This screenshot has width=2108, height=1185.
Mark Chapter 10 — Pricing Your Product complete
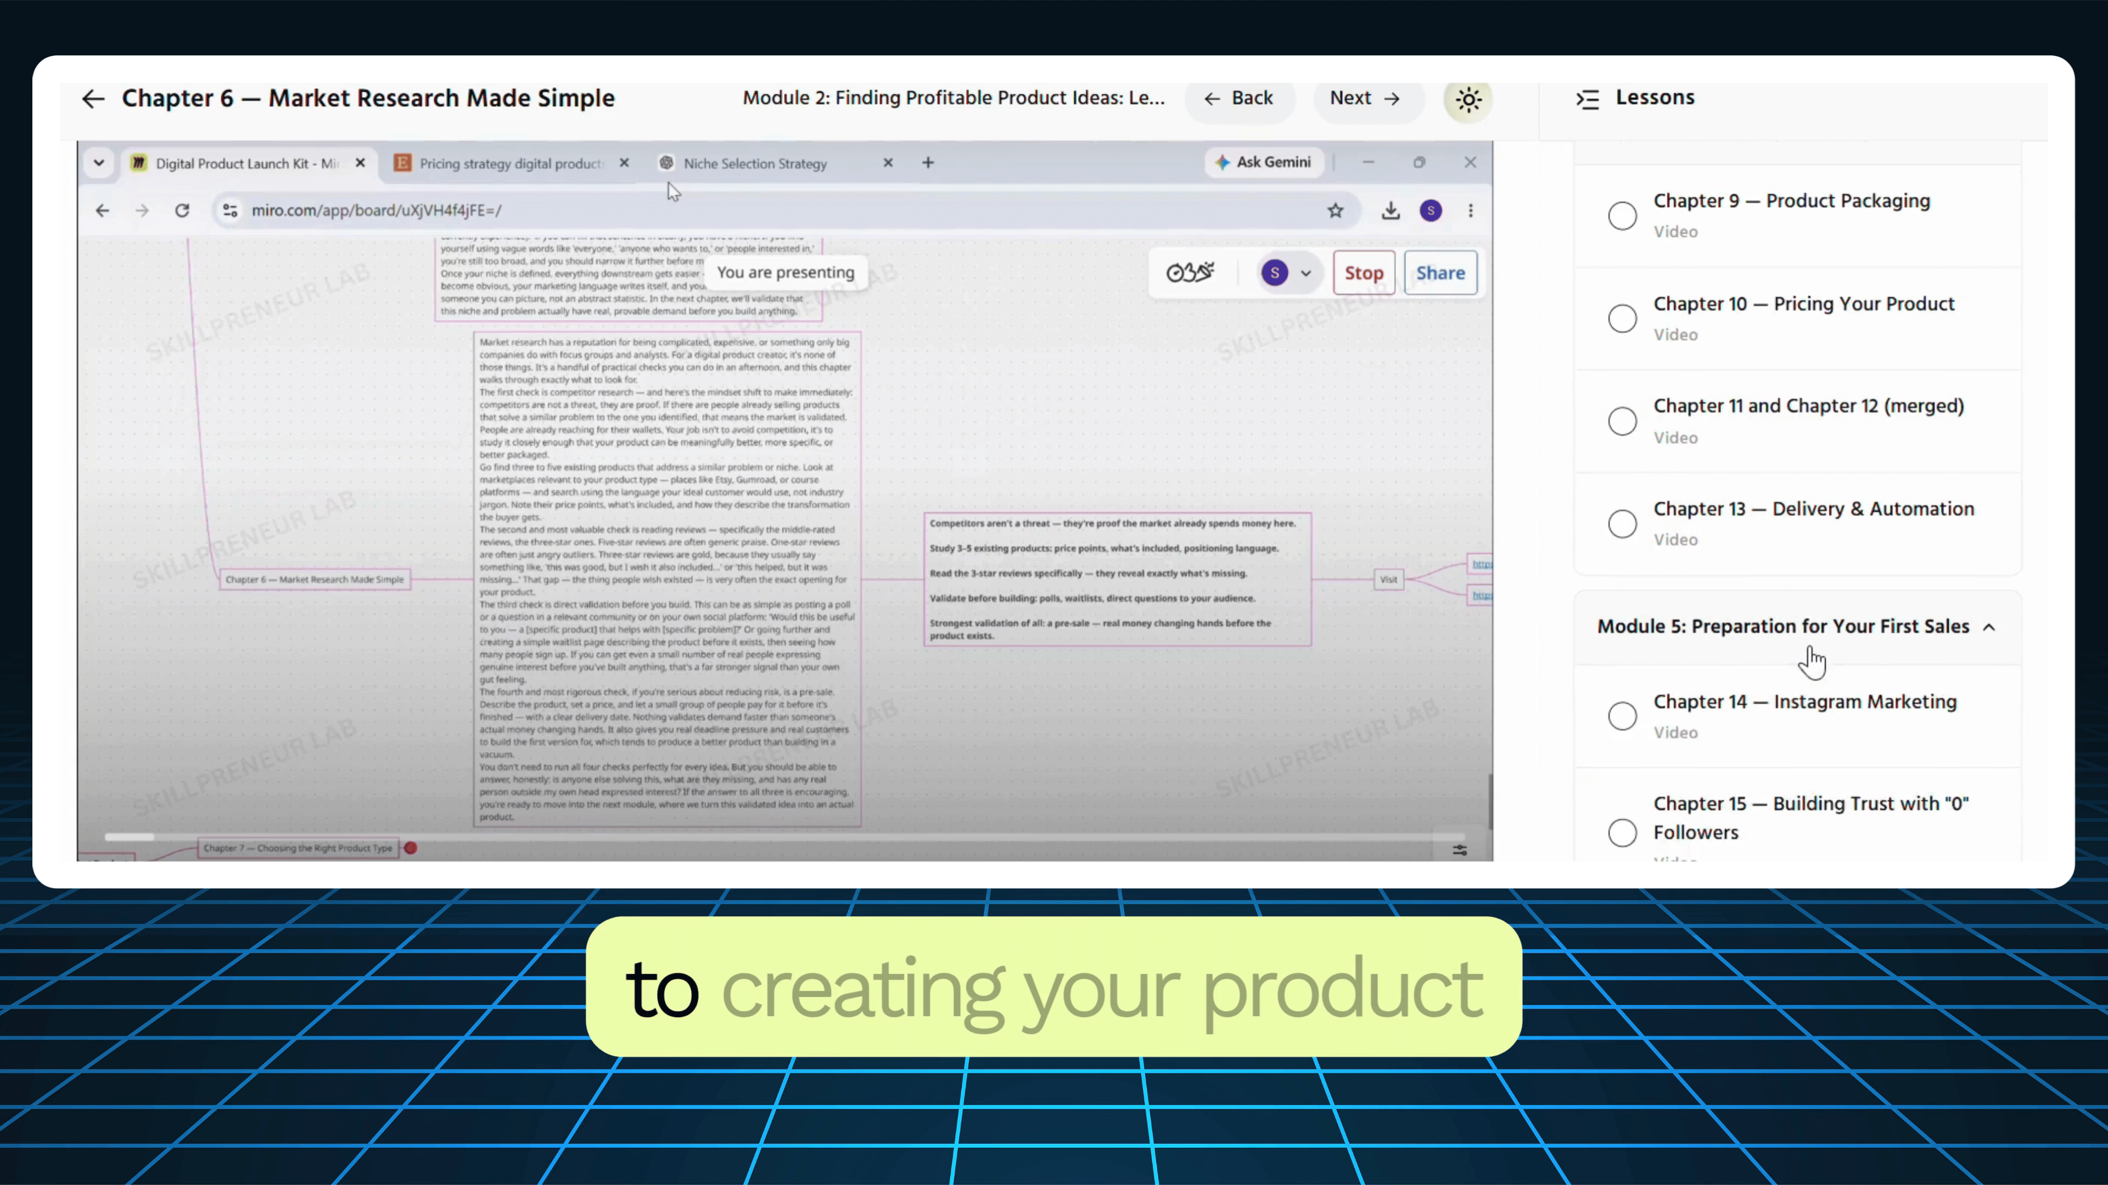pos(1622,318)
